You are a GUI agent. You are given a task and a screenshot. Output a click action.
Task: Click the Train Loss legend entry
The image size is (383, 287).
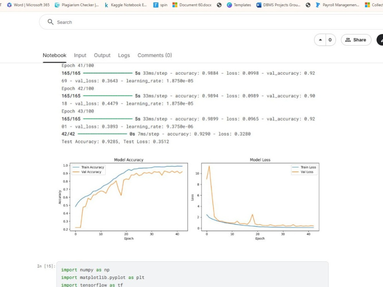[x=304, y=167]
